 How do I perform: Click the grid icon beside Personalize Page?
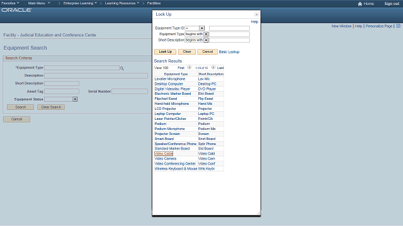(398, 26)
